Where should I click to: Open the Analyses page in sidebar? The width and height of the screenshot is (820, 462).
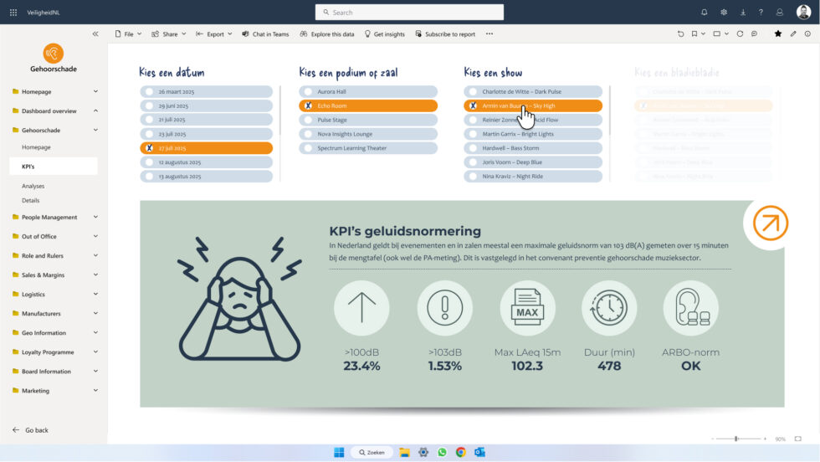33,186
